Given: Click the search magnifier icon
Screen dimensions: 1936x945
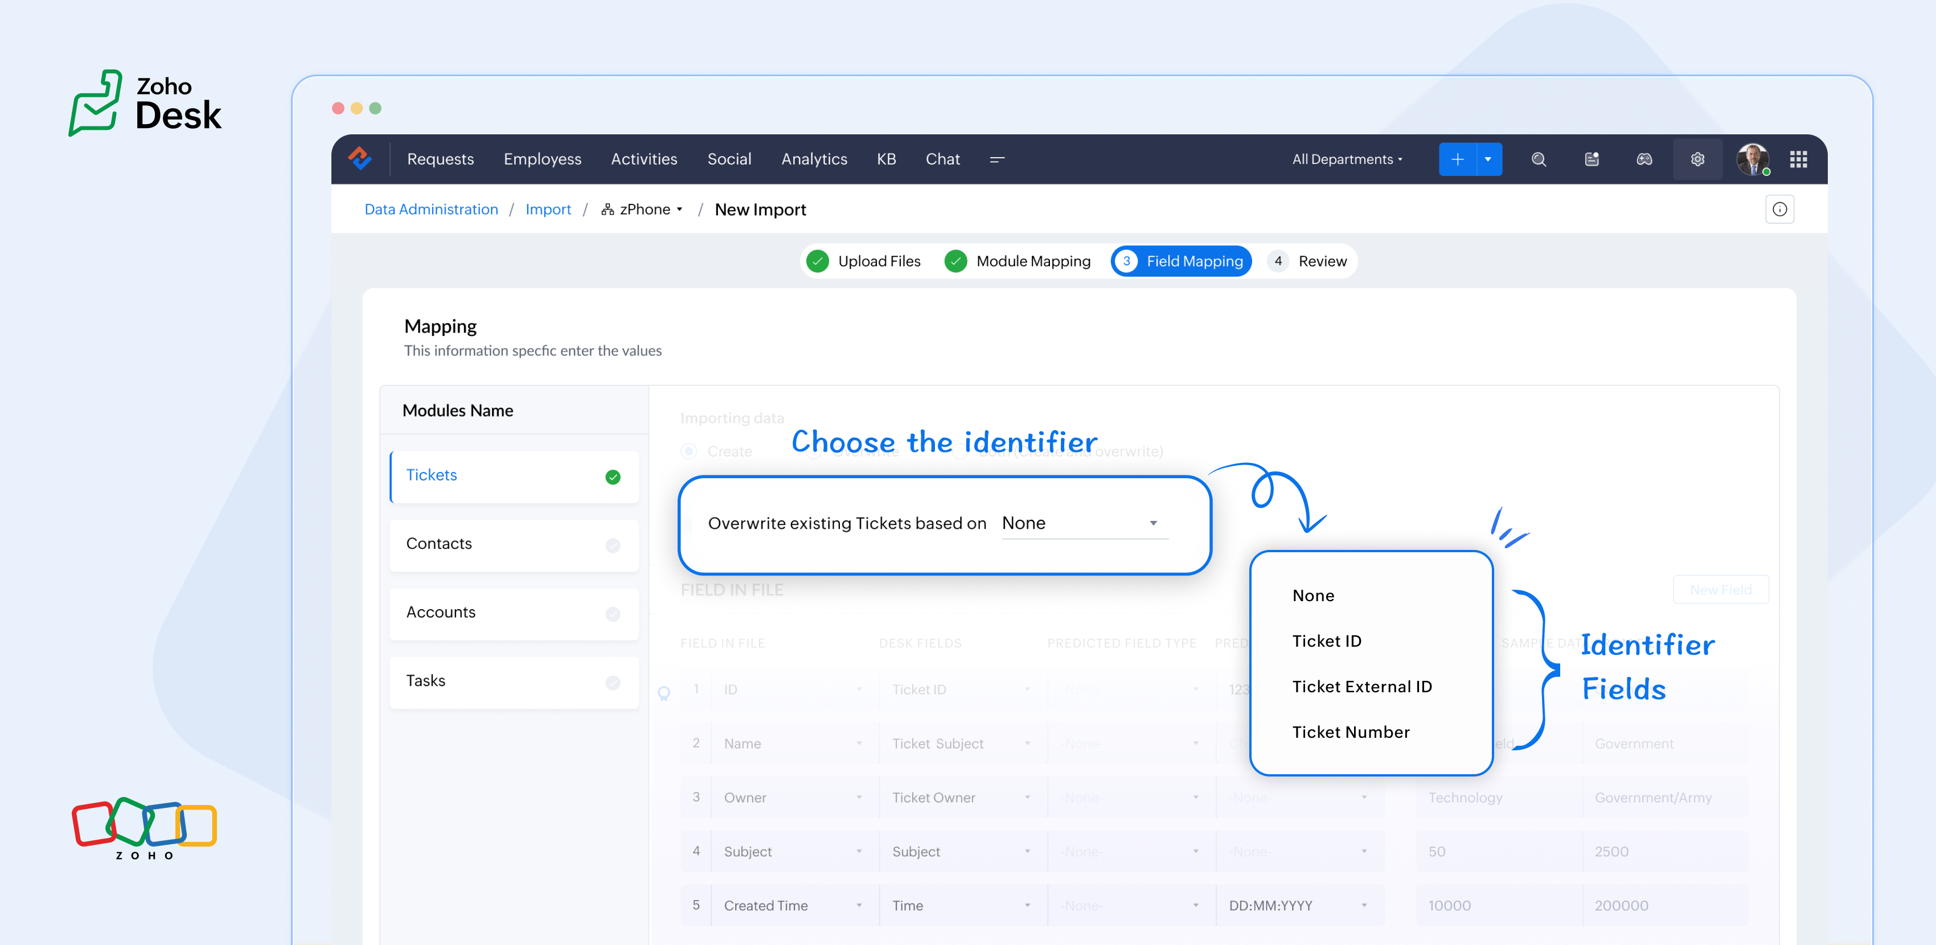Looking at the screenshot, I should point(1539,159).
